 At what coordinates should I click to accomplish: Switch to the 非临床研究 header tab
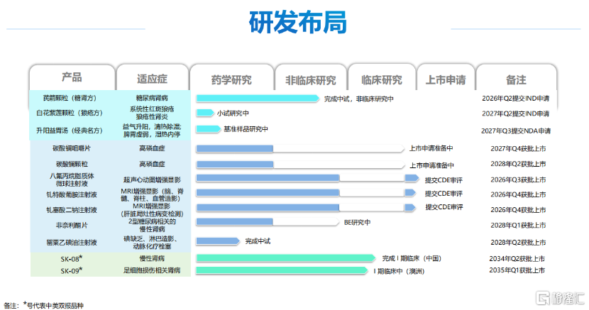point(310,79)
